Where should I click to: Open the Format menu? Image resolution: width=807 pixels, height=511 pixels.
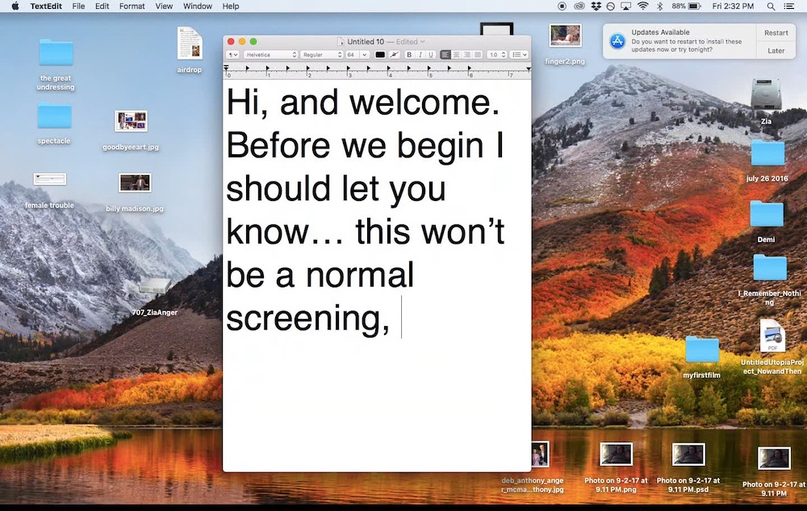click(132, 6)
